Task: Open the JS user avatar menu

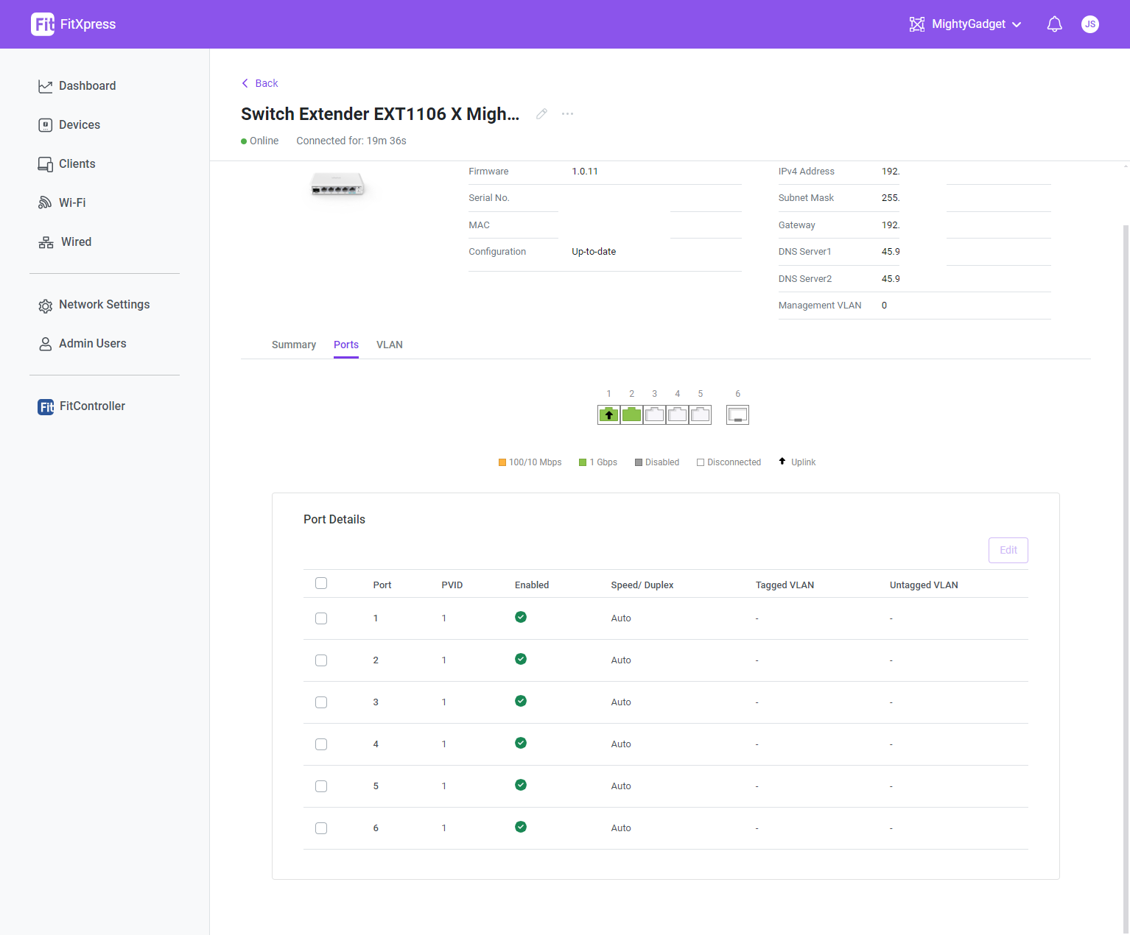Action: (1089, 24)
